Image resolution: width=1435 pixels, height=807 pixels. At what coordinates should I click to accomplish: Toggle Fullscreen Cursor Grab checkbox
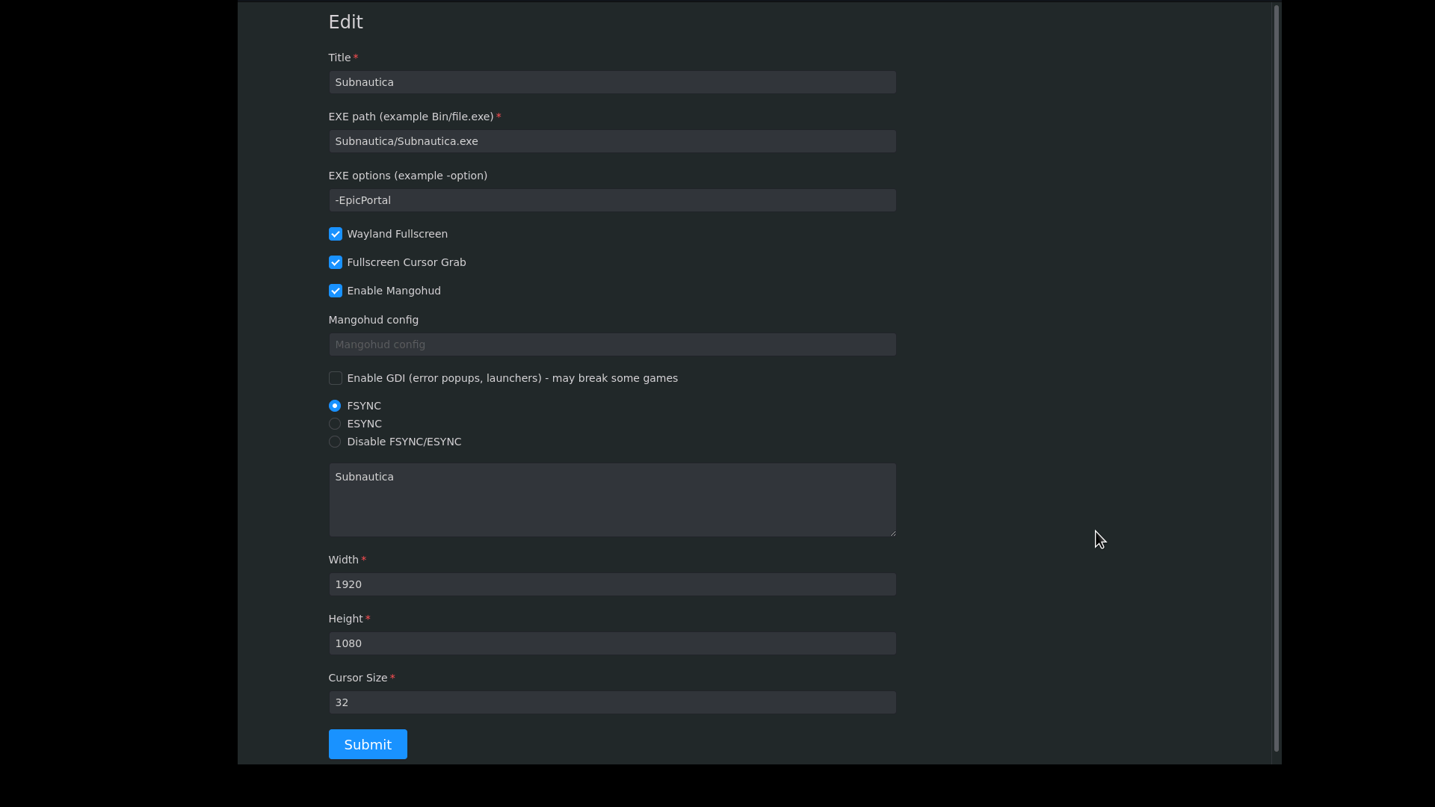tap(335, 262)
